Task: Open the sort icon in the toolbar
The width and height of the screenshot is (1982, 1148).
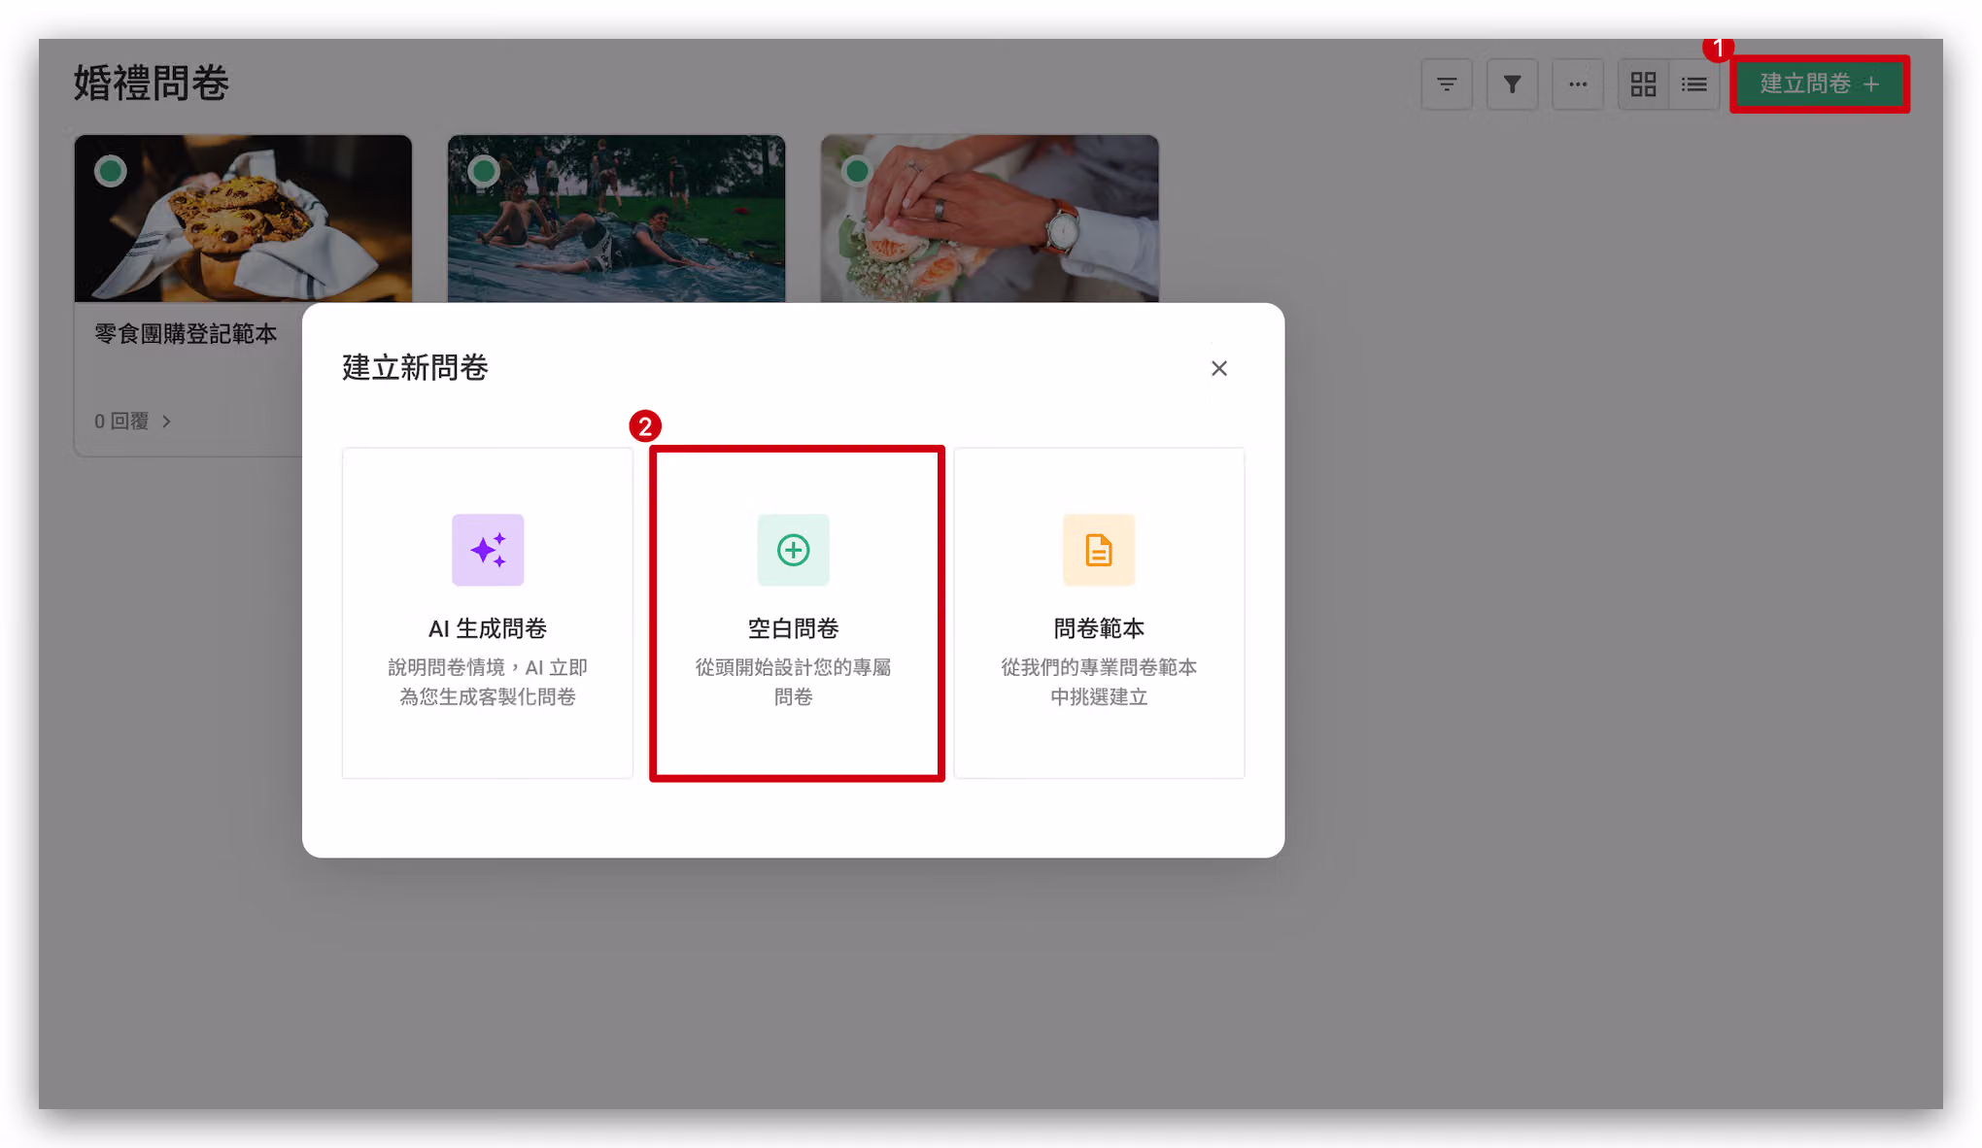Action: pyautogui.click(x=1447, y=84)
